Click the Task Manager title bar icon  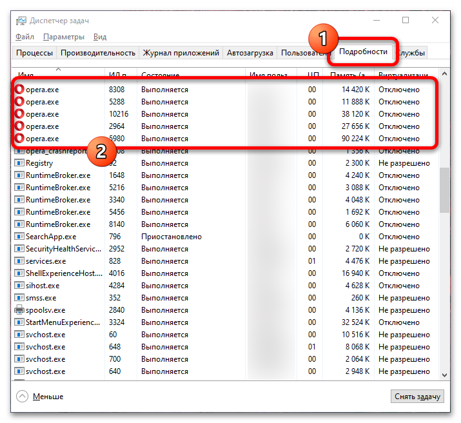[21, 21]
